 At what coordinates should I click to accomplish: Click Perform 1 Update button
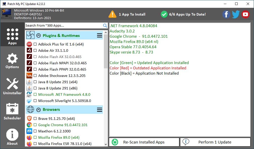point(215,142)
